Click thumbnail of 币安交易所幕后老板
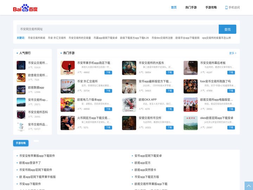 pos(190,68)
